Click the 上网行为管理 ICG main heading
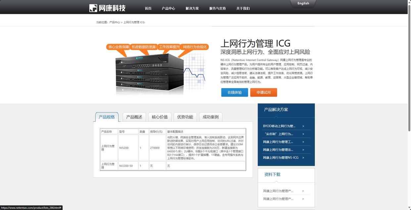 coord(255,43)
